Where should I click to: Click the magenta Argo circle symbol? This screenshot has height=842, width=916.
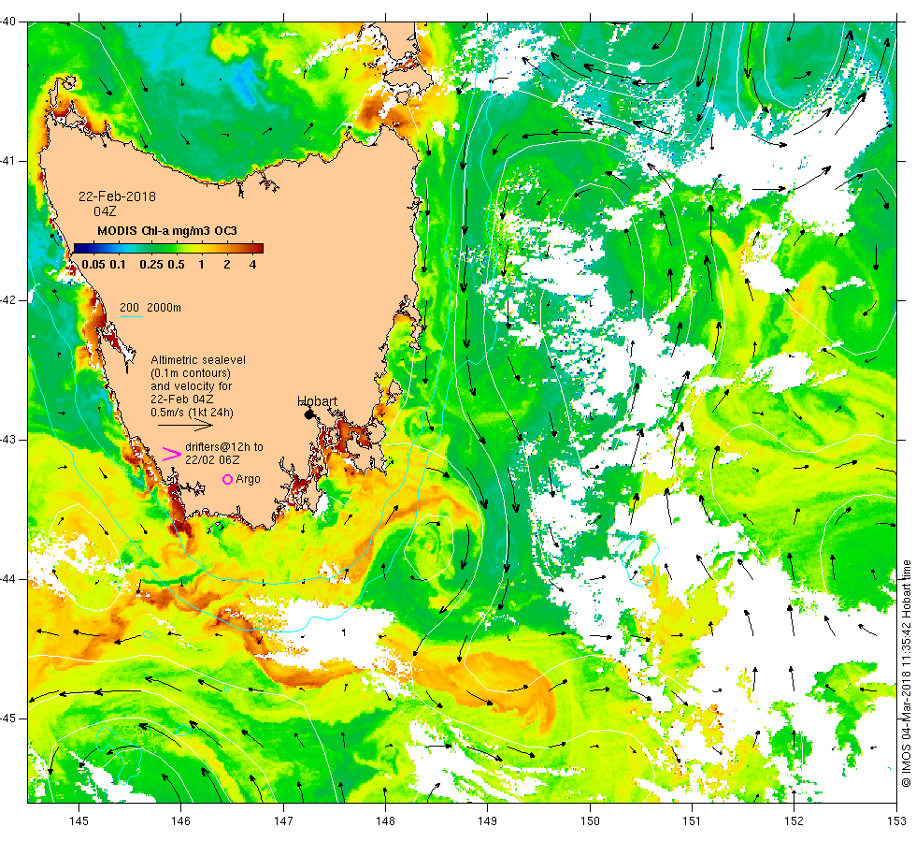228,479
